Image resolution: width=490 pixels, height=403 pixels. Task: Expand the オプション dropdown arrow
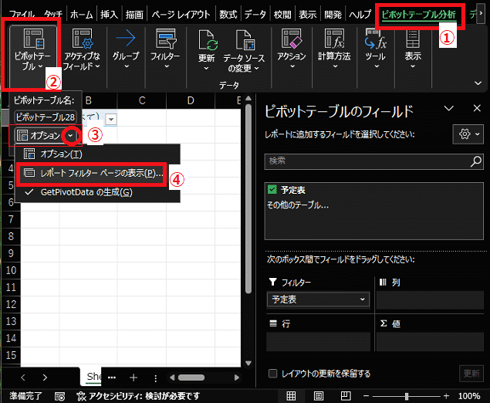tap(71, 135)
